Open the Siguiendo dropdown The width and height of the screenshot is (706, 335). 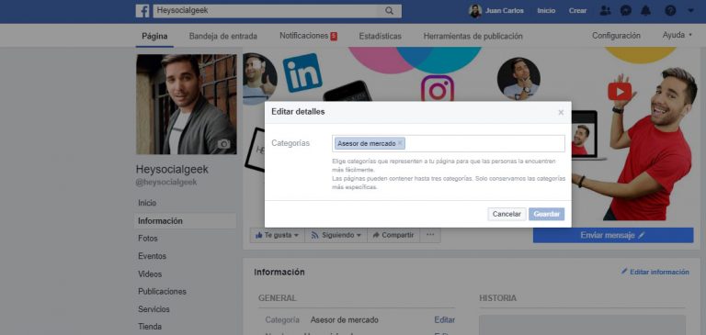point(336,235)
